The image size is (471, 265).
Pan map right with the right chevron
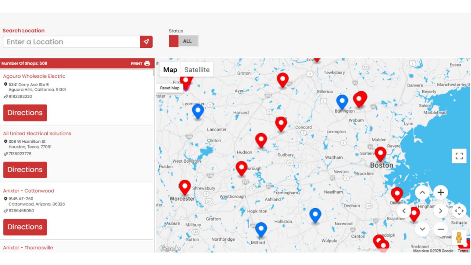(440, 211)
